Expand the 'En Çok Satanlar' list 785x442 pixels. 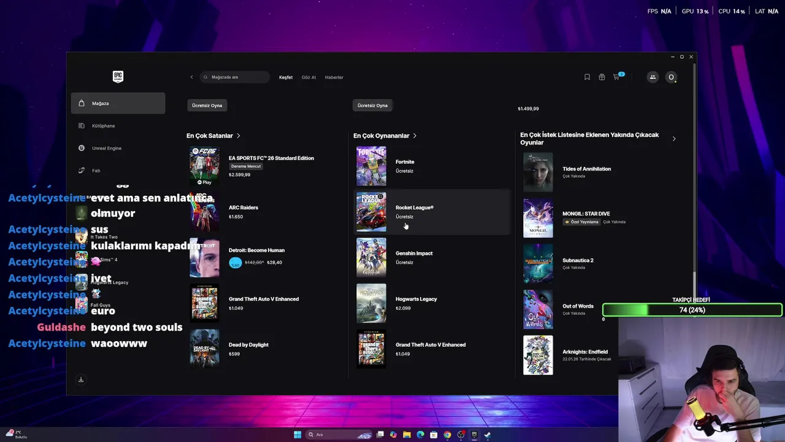pyautogui.click(x=213, y=136)
